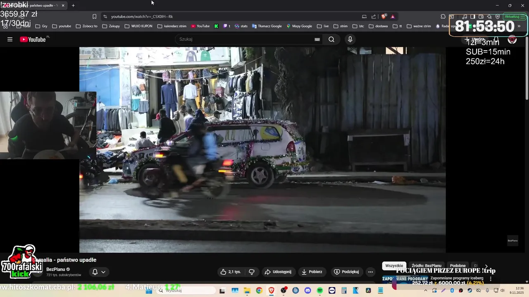The height and width of the screenshot is (297, 529).
Task: Open the live bookmarks folder
Action: pos(323,26)
